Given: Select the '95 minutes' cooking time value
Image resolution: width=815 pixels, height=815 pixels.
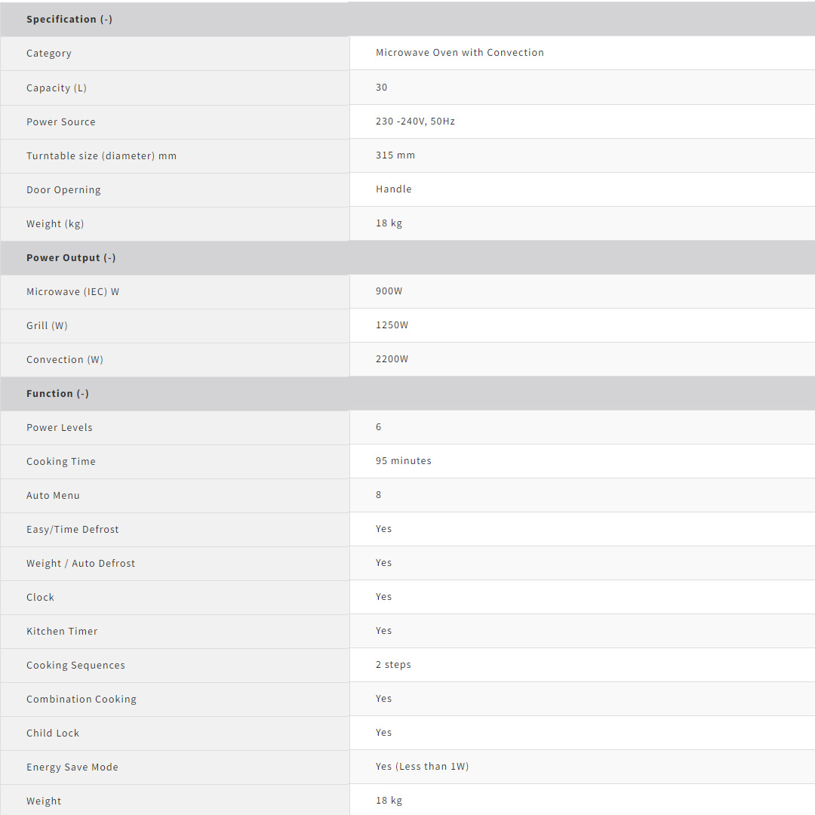Looking at the screenshot, I should coord(404,460).
